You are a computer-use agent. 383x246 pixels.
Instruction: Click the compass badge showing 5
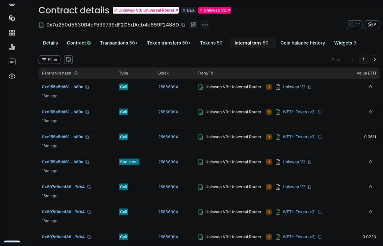(372, 25)
